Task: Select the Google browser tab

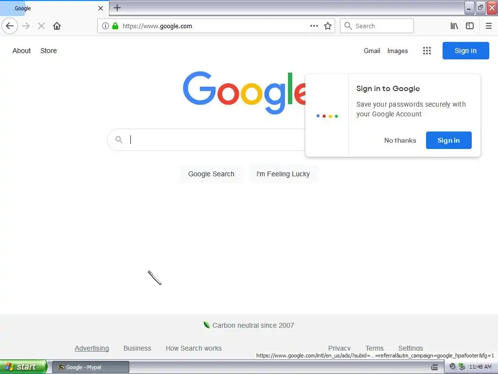Action: tap(54, 8)
